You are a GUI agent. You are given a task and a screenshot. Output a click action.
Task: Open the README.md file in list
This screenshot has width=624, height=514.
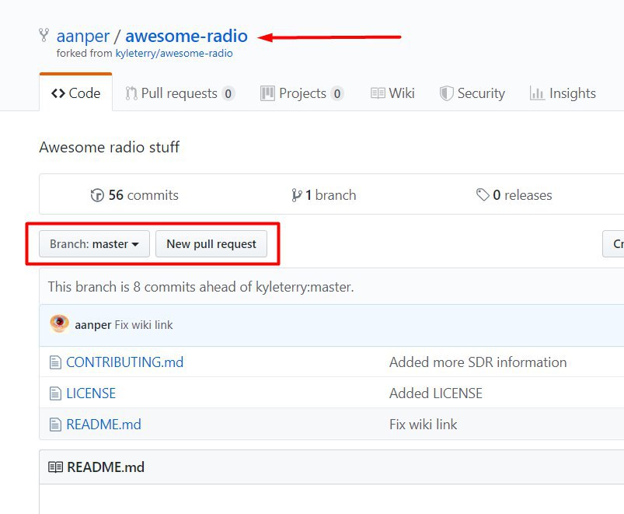coord(103,425)
